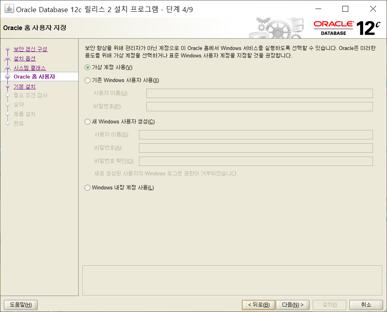Click the Java icon in the title bar
Image resolution: width=387 pixels, height=312 pixels.
pos(9,9)
